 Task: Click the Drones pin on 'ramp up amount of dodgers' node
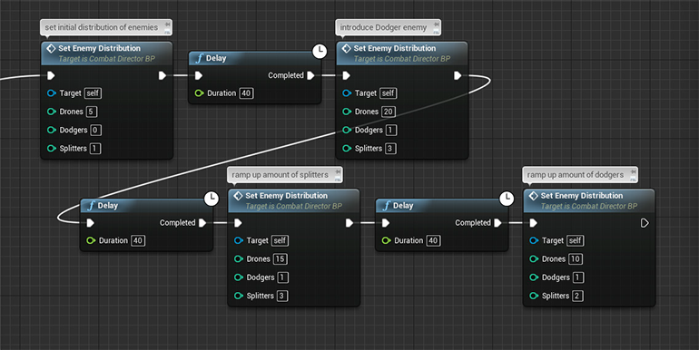(x=534, y=258)
